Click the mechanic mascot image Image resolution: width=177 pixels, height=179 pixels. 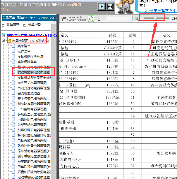(124, 6)
